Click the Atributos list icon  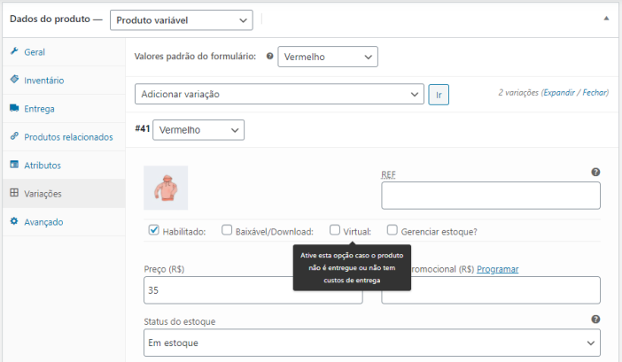[14, 166]
